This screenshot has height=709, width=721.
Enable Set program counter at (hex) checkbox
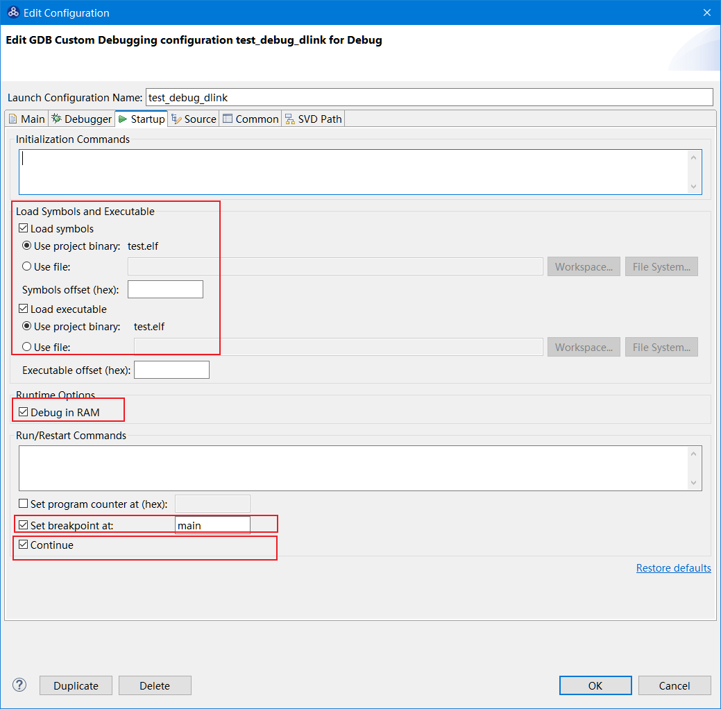[x=24, y=504]
